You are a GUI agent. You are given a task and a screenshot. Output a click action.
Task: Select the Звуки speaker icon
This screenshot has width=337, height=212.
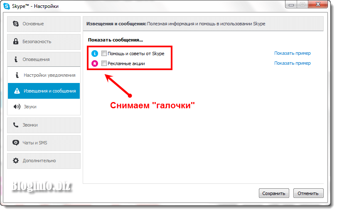tap(17, 107)
